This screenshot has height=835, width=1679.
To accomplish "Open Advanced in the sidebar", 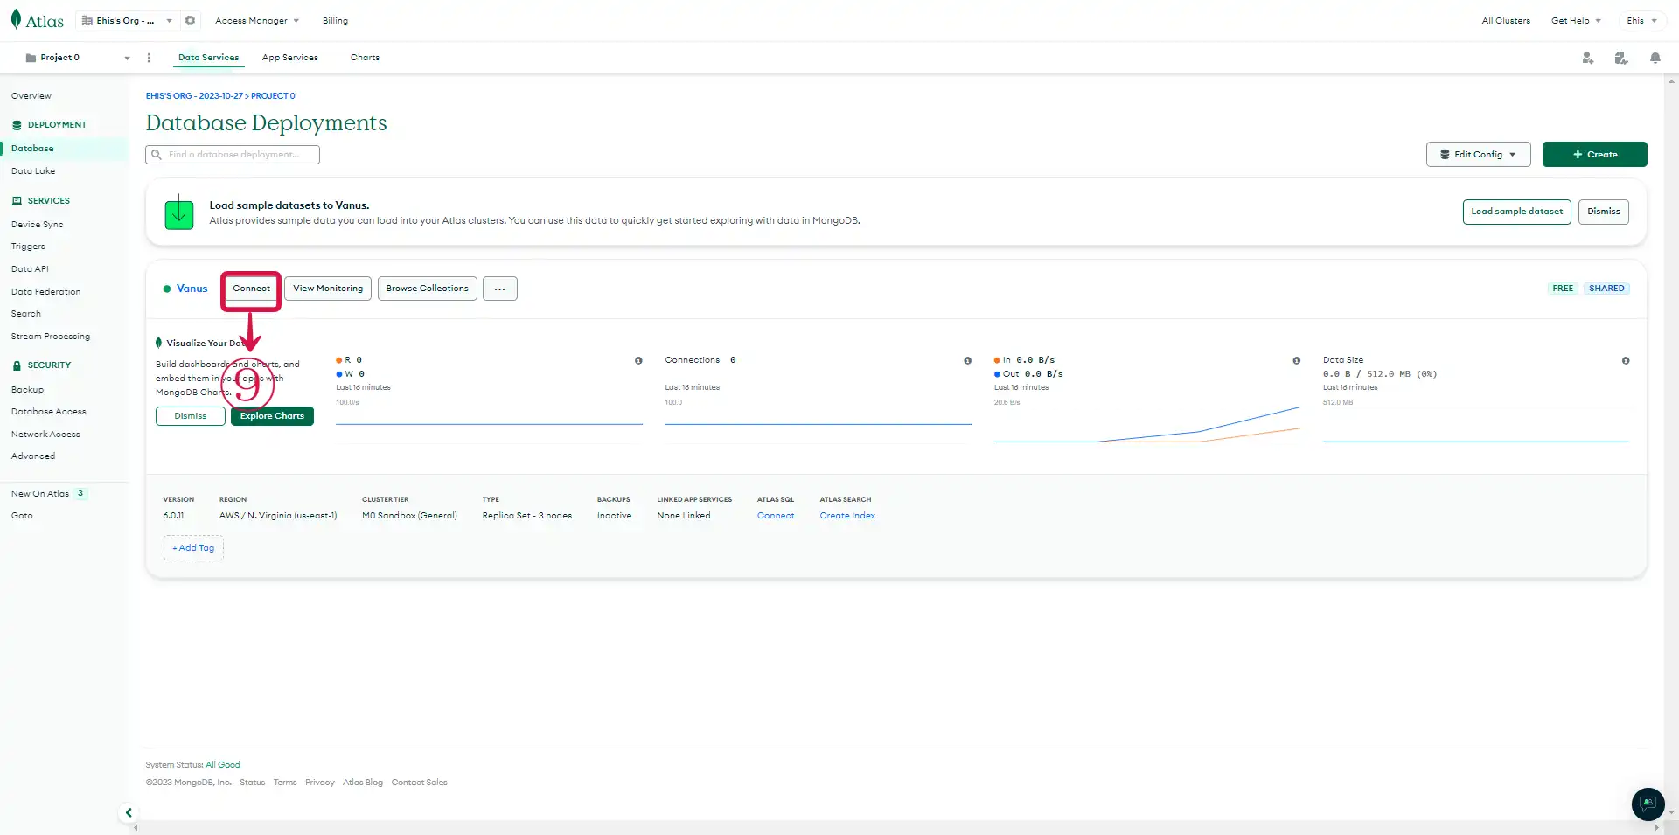I will pyautogui.click(x=33, y=456).
